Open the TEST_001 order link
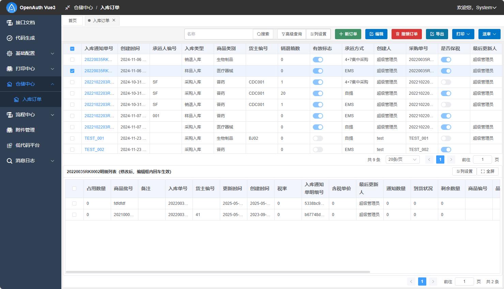Screen dimensions: 504x289 coord(94,138)
